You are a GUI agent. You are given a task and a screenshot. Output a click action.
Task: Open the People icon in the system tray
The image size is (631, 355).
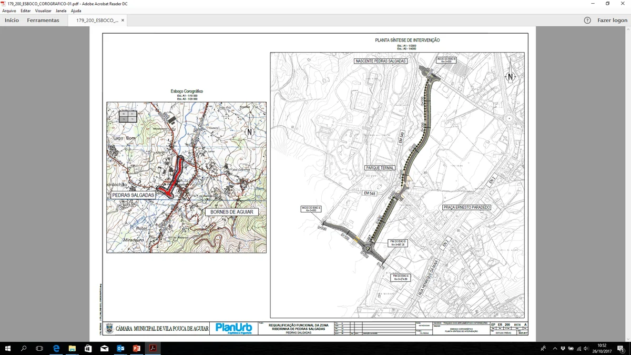pos(543,348)
